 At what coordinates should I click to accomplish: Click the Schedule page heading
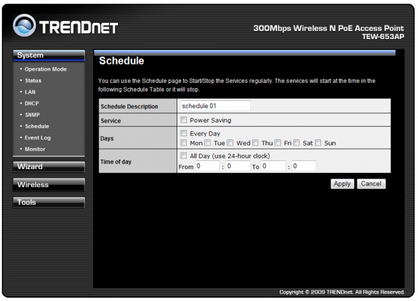(x=121, y=61)
